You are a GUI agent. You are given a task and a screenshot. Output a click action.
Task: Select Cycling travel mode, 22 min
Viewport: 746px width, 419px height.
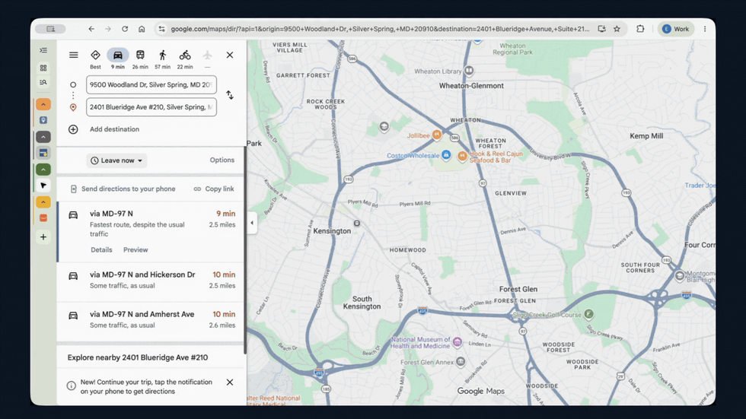point(184,59)
